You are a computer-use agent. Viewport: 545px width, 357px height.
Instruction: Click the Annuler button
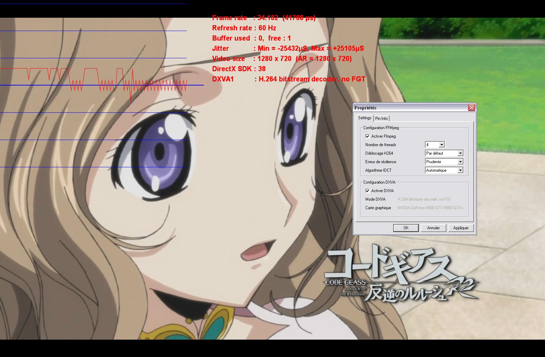[433, 228]
